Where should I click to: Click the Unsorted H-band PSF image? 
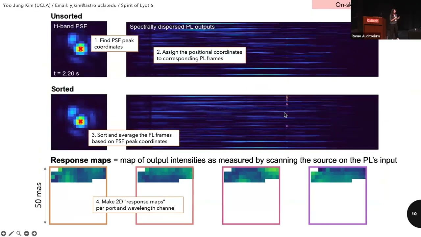pyautogui.click(x=79, y=49)
